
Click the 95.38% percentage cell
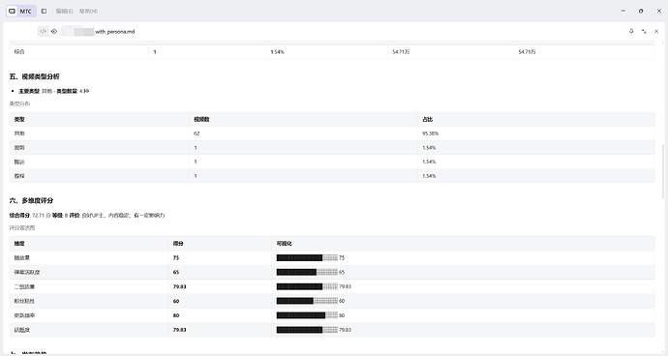[x=430, y=133]
